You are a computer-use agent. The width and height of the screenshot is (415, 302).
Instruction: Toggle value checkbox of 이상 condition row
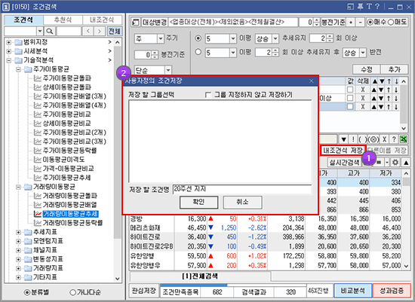click(x=350, y=99)
